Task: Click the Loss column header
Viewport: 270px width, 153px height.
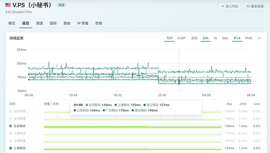Action: (257, 104)
